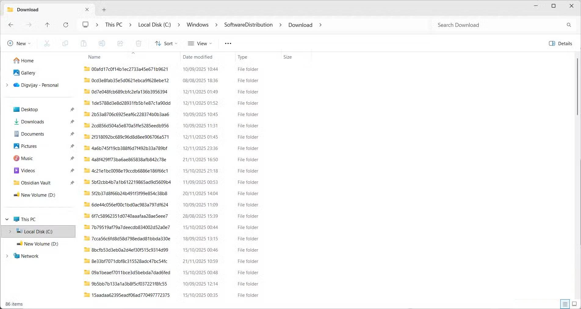Screen dimensions: 581x309
Task: Click the search magnifier icon
Action: [568, 25]
